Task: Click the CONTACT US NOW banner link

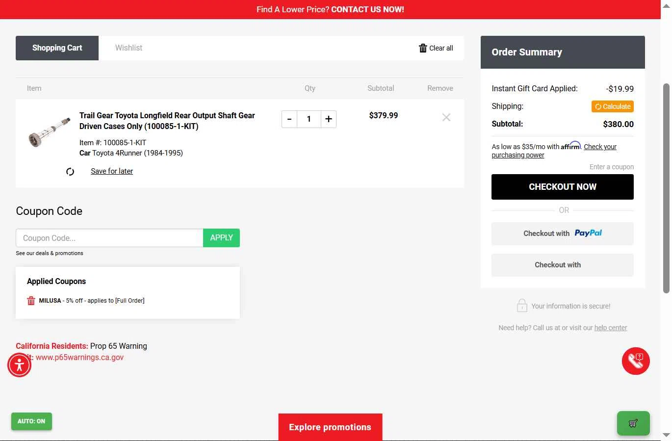Action: tap(367, 9)
